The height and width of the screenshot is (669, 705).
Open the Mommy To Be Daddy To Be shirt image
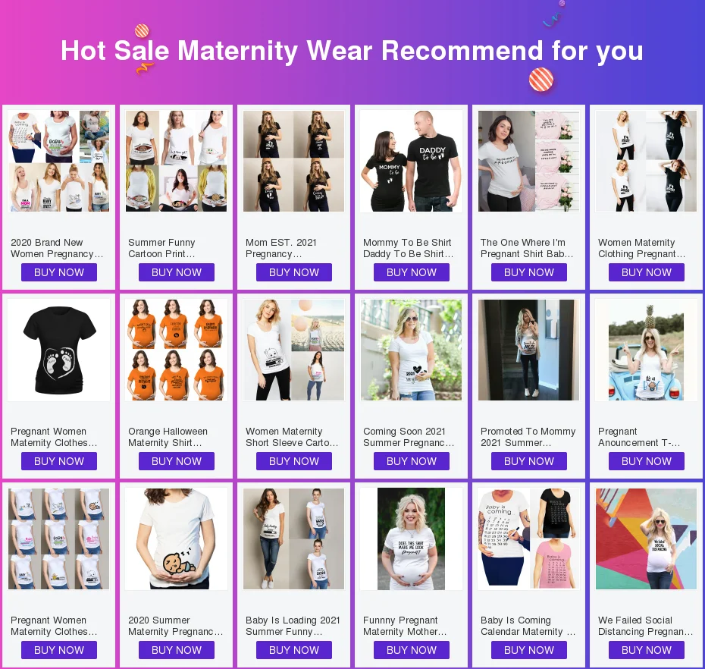(411, 161)
